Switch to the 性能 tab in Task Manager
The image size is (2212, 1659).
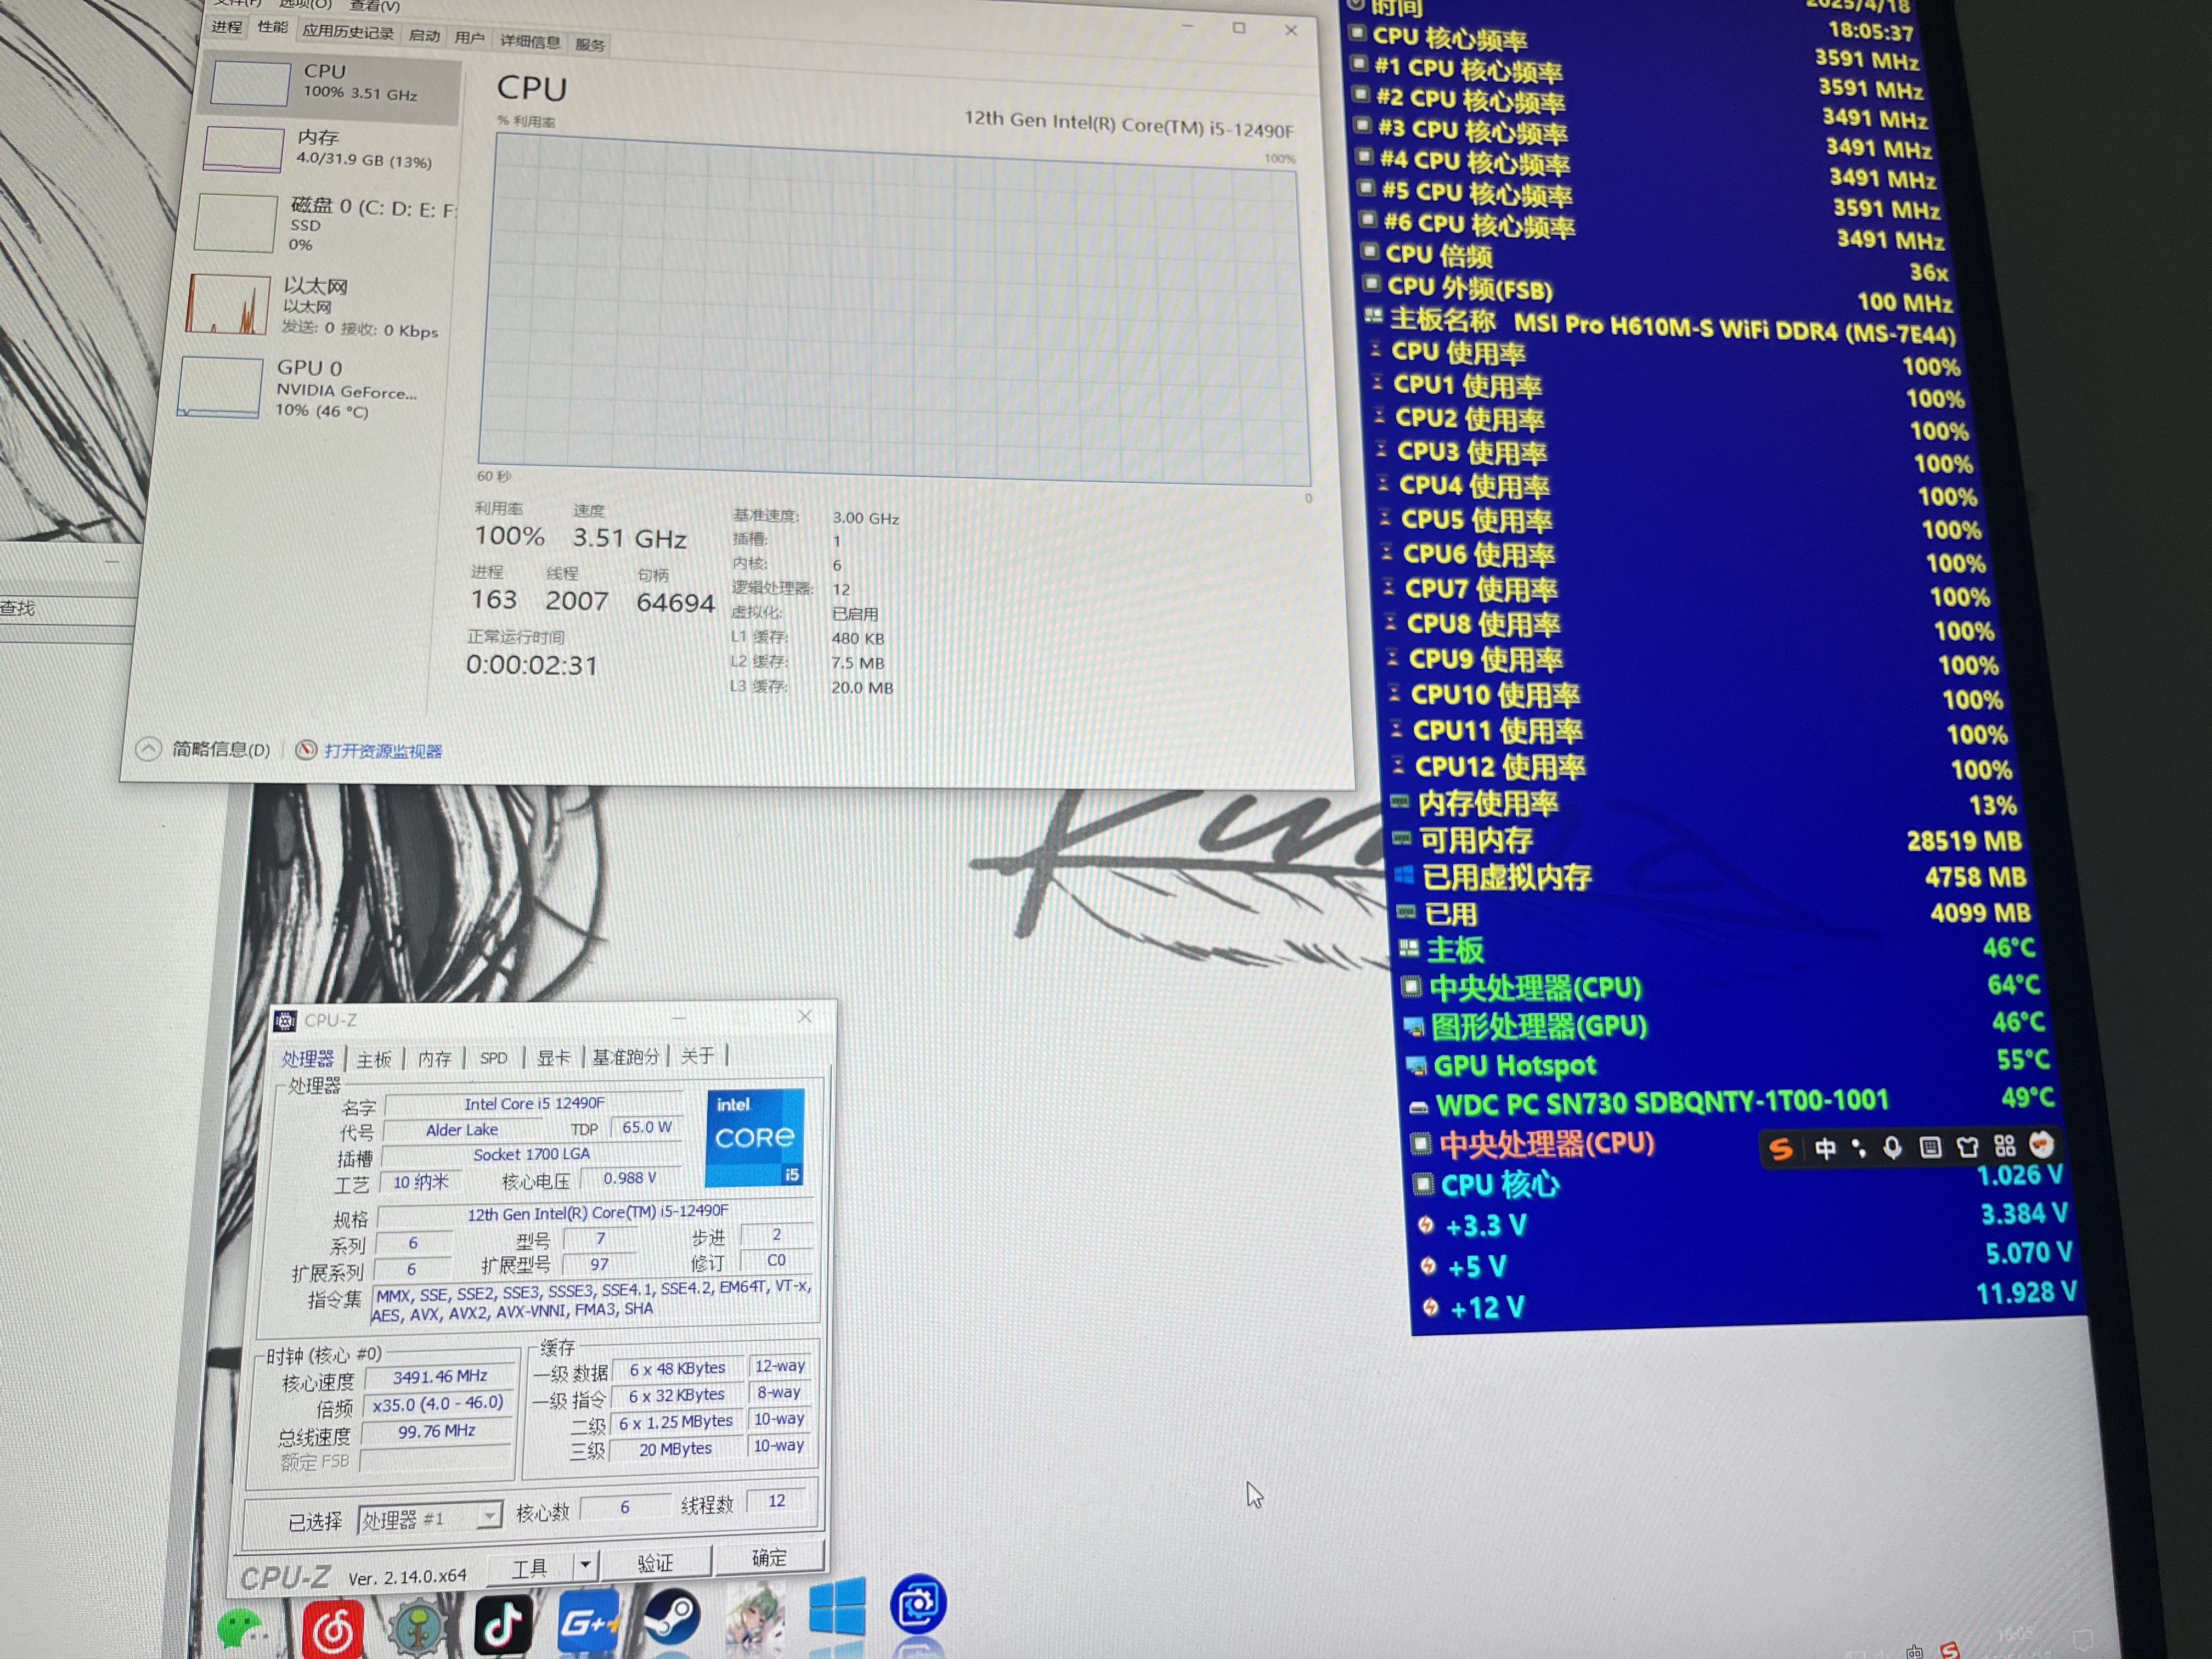(x=273, y=28)
